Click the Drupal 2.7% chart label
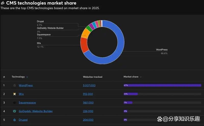Screen dimensions: 204x126 40,23
